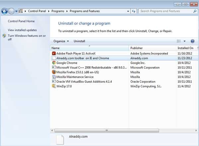Click the Mozilla Firefox icon
Image resolution: width=199 pixels, height=146 pixels.
(54, 72)
